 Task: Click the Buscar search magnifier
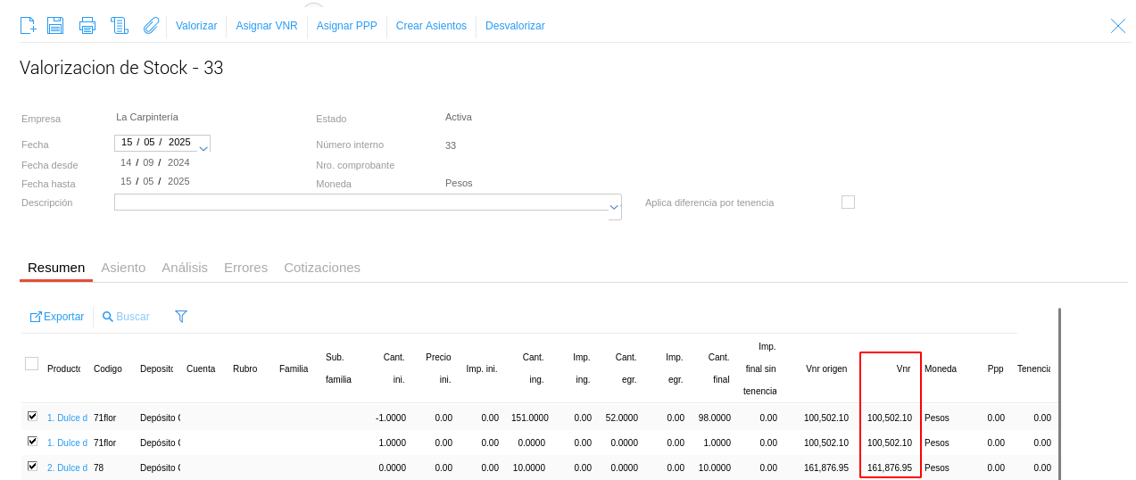click(x=108, y=317)
